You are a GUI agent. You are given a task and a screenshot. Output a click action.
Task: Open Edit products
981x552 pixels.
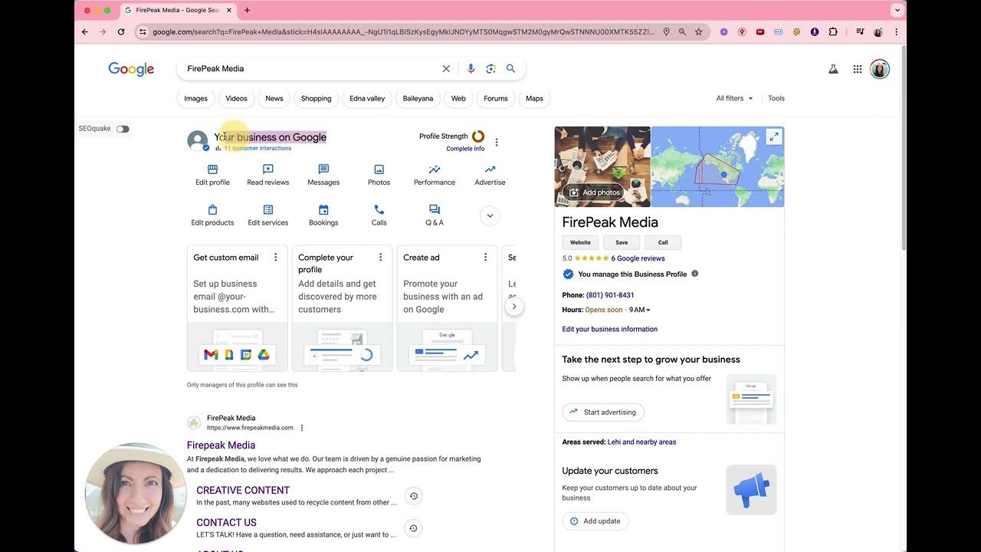coord(212,215)
